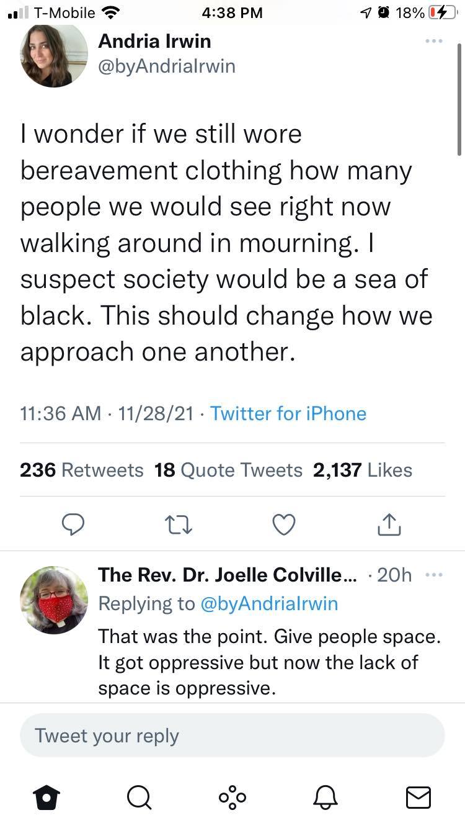Like the tweet with heart icon

point(284,525)
